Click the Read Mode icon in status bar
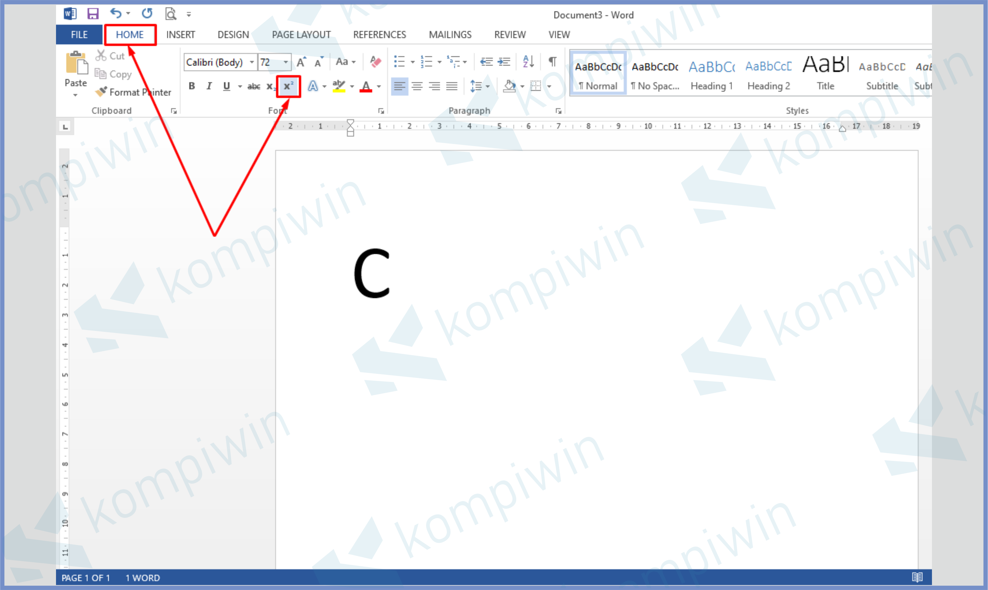 917,577
